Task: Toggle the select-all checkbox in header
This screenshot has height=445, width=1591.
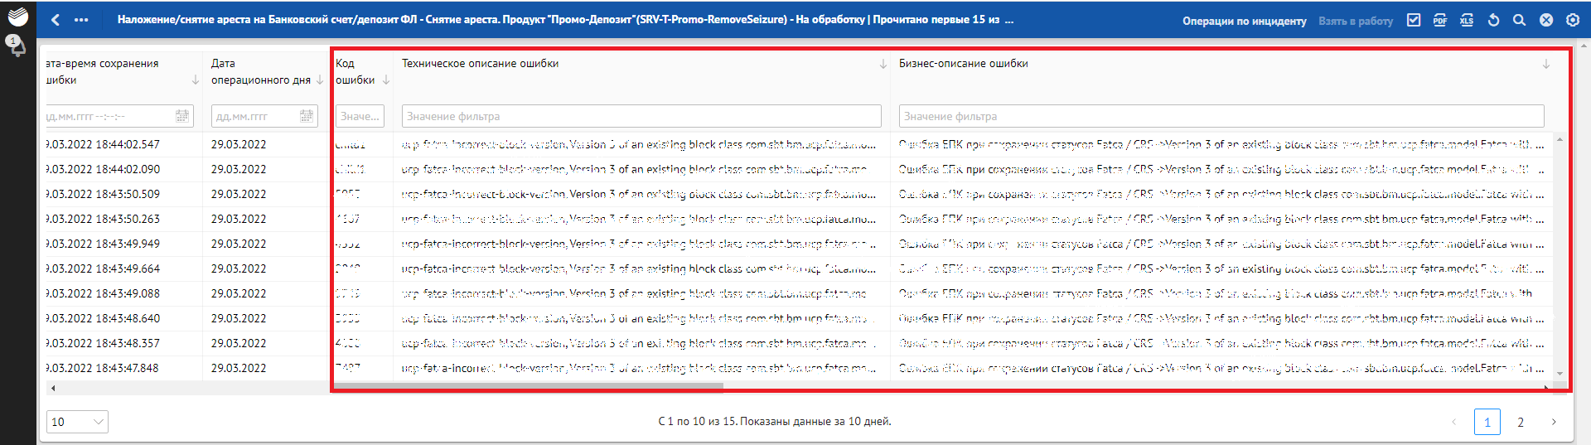Action: pyautogui.click(x=1414, y=20)
